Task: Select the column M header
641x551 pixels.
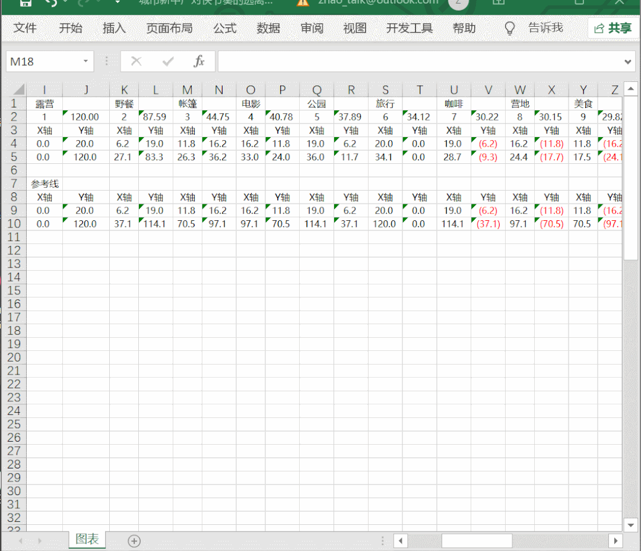Action: pos(187,90)
